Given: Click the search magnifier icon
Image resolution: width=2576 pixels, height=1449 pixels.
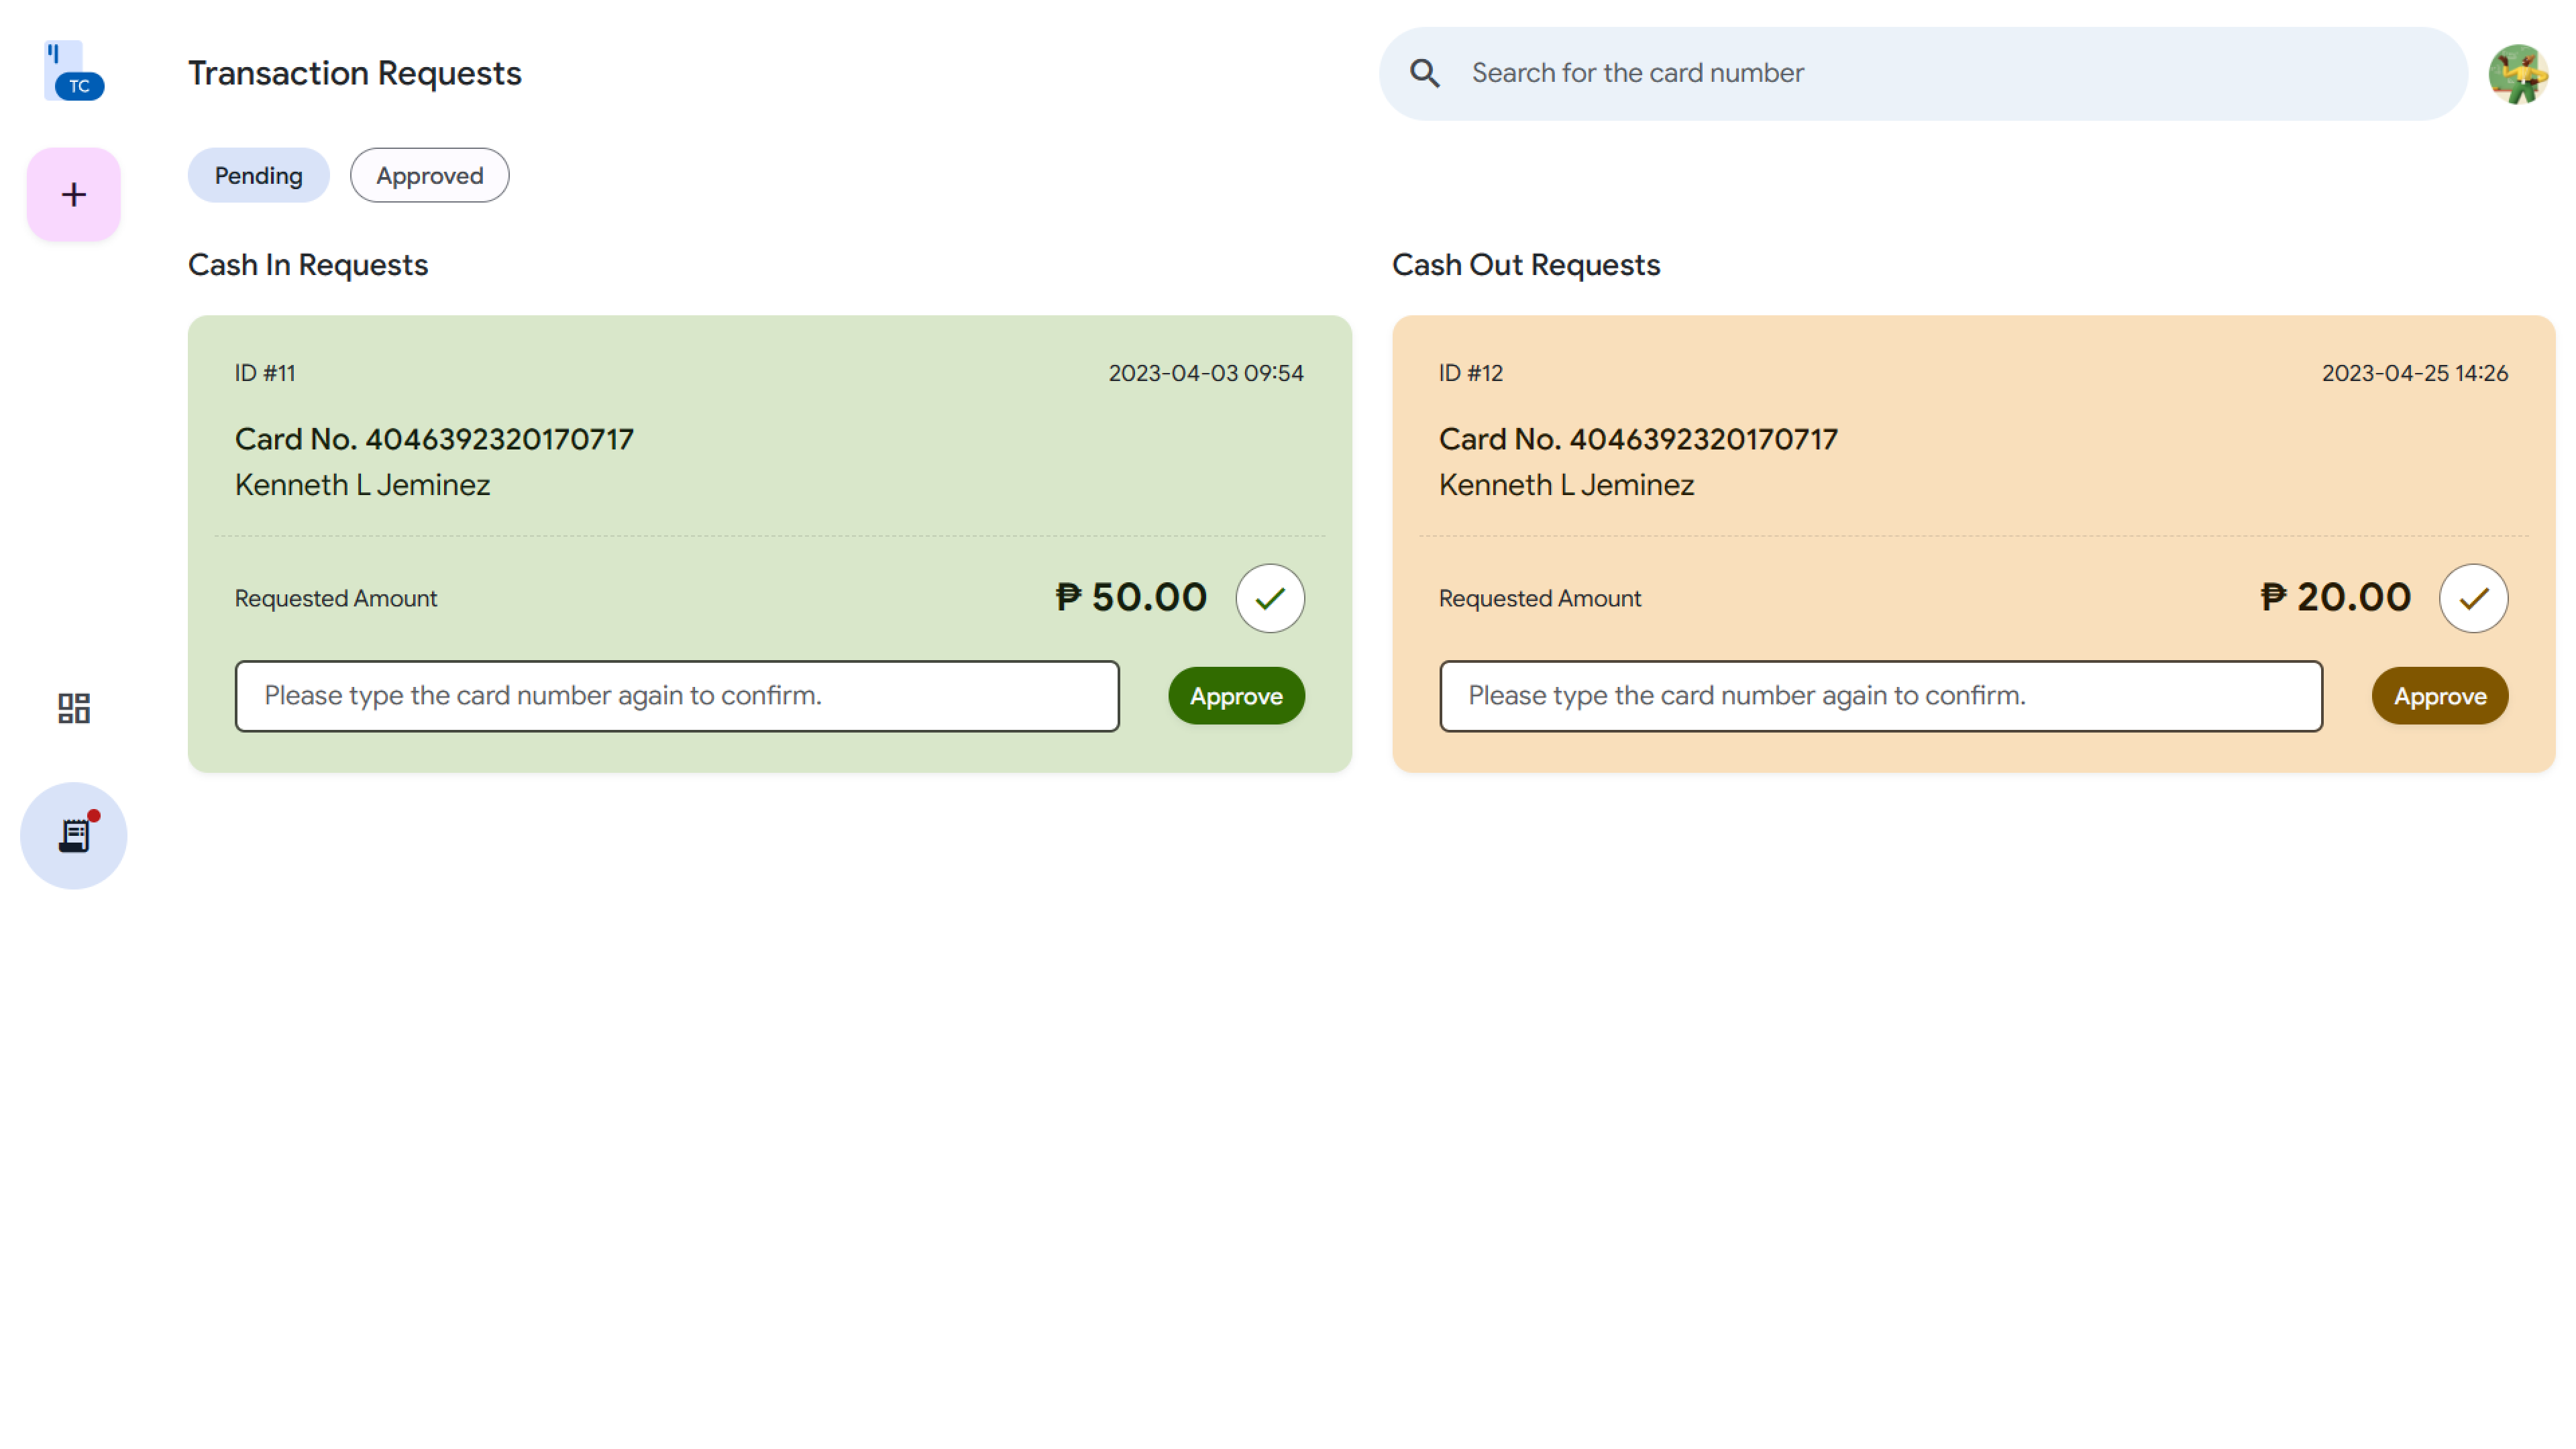Looking at the screenshot, I should click(x=1425, y=73).
